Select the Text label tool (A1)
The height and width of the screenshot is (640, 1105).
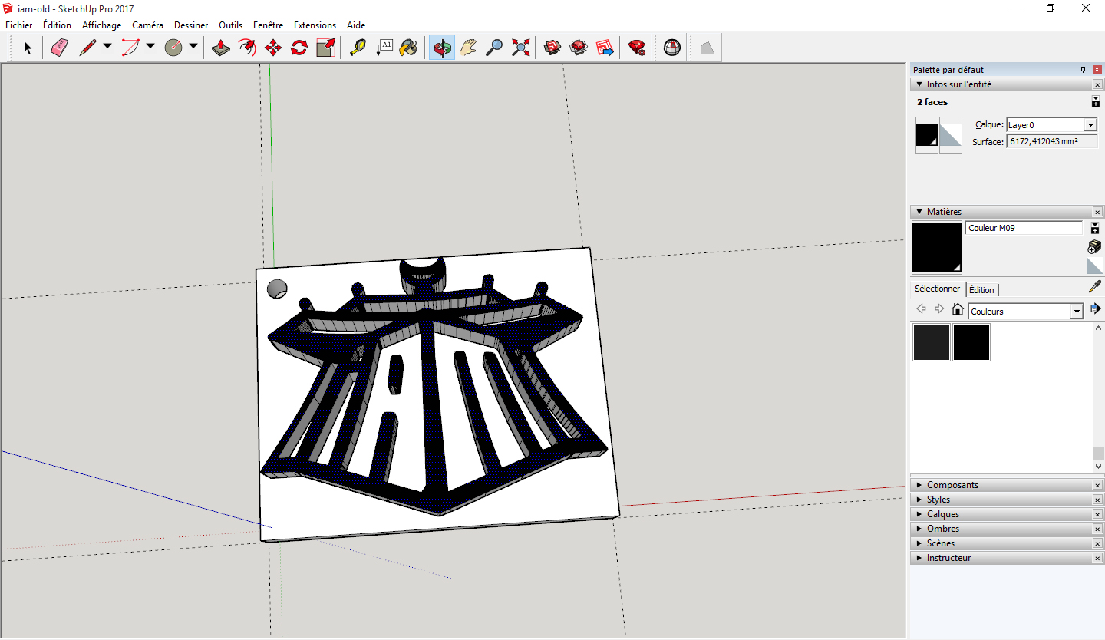[x=384, y=48]
